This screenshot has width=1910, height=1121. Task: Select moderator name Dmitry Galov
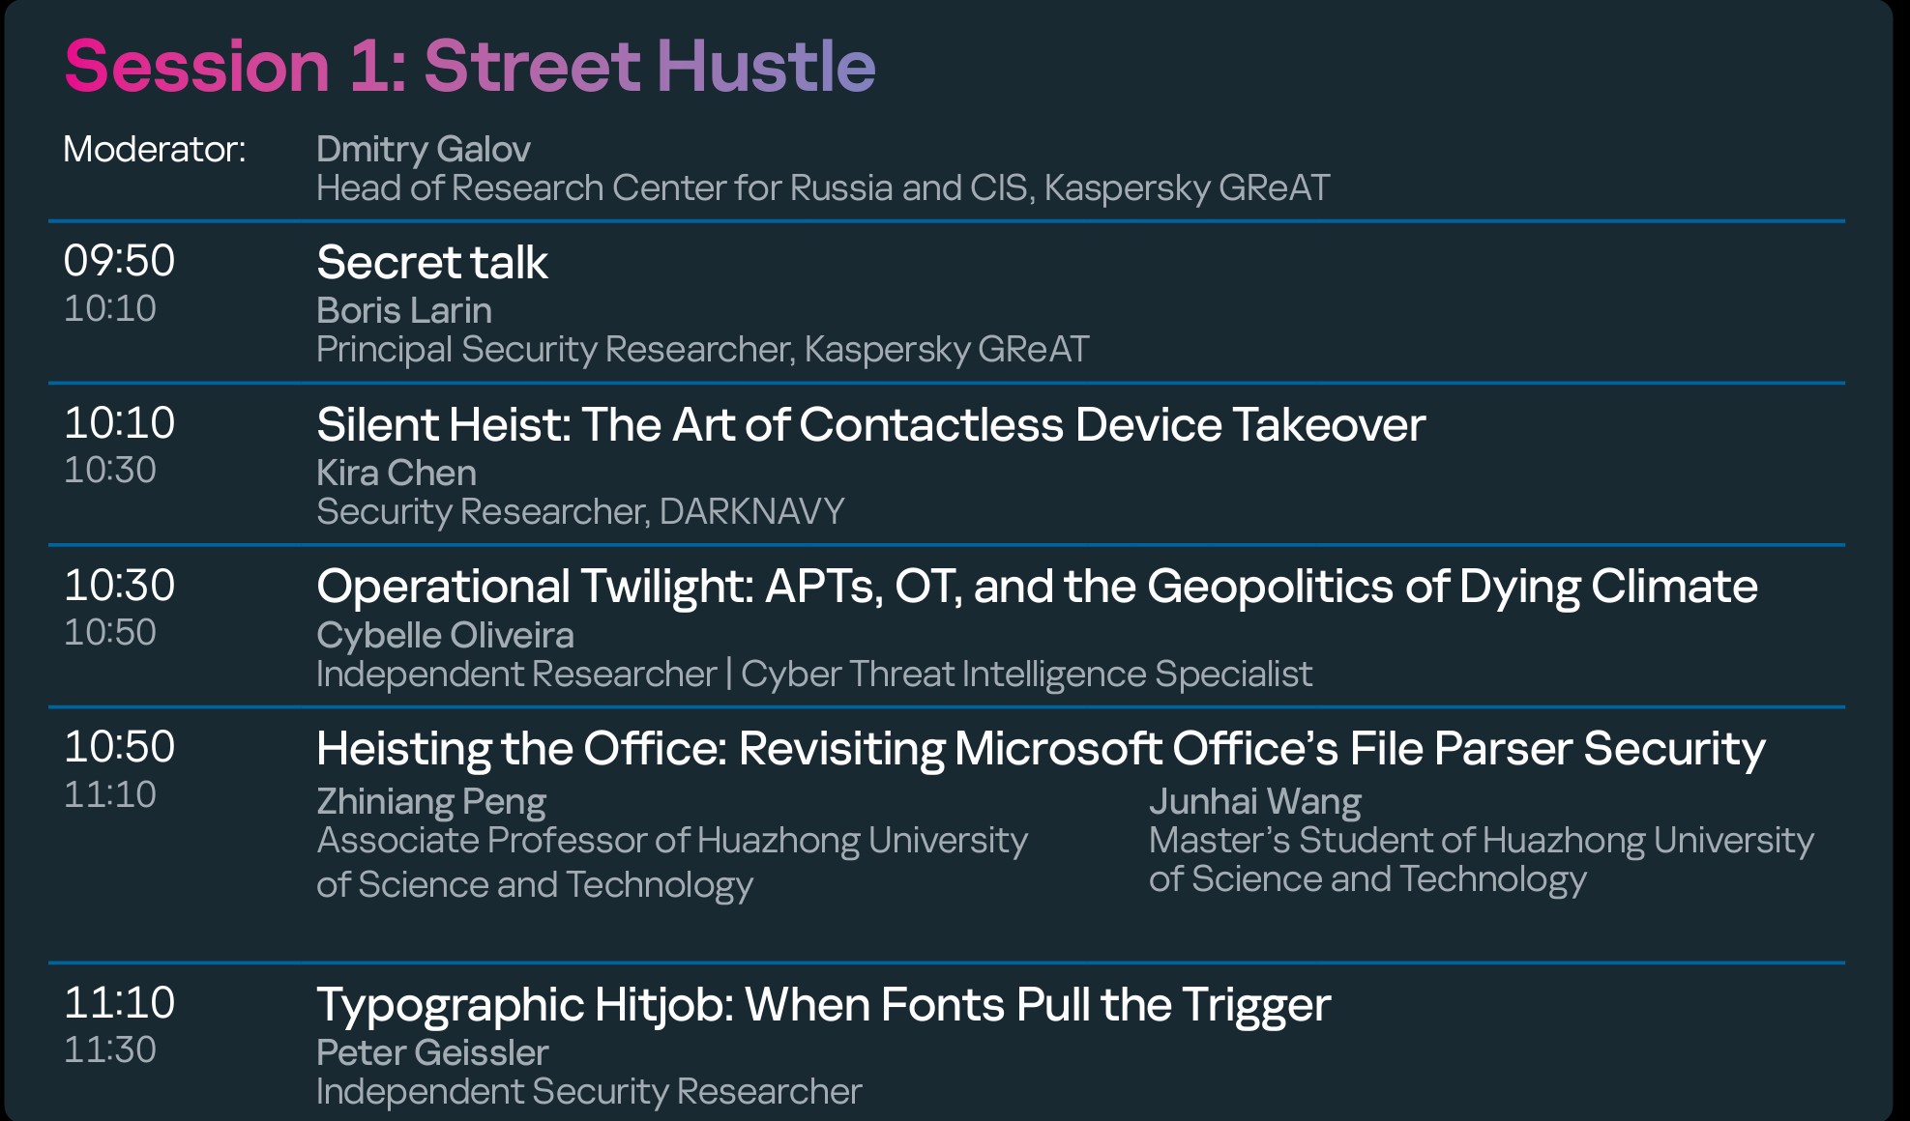(x=423, y=149)
